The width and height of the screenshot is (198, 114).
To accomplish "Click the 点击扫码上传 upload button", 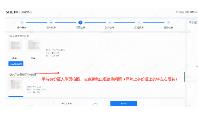I will point(16,64).
